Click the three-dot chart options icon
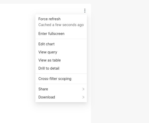Viewport: 149px width, 123px height. (x=85, y=11)
